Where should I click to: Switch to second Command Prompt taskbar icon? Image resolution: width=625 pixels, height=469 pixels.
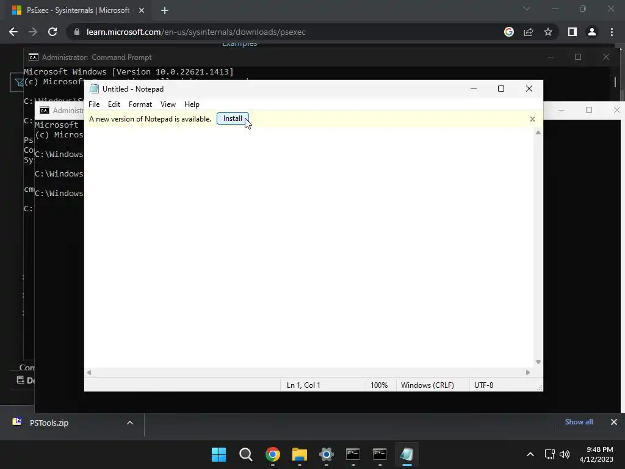380,454
